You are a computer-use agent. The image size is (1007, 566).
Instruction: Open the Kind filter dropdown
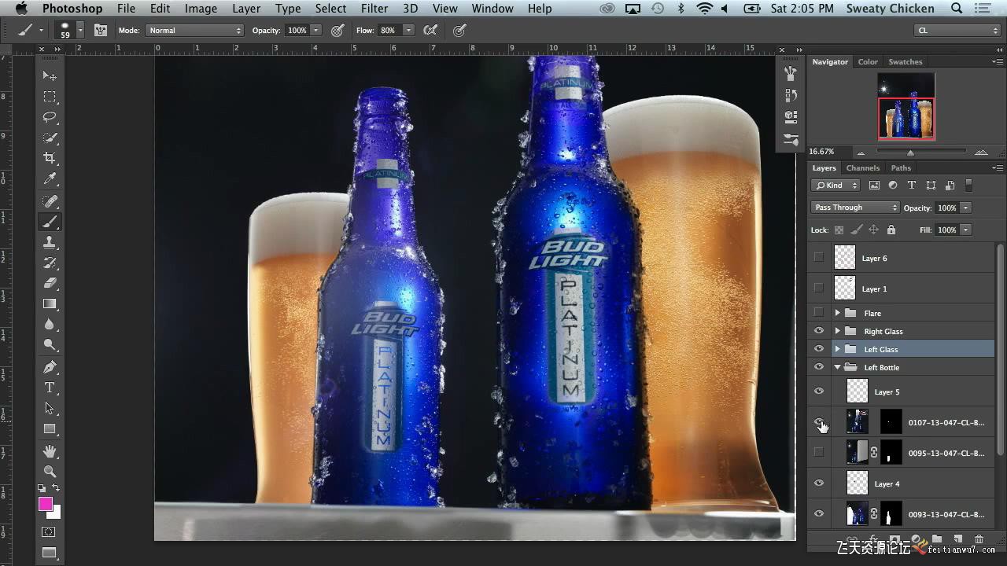pos(835,186)
